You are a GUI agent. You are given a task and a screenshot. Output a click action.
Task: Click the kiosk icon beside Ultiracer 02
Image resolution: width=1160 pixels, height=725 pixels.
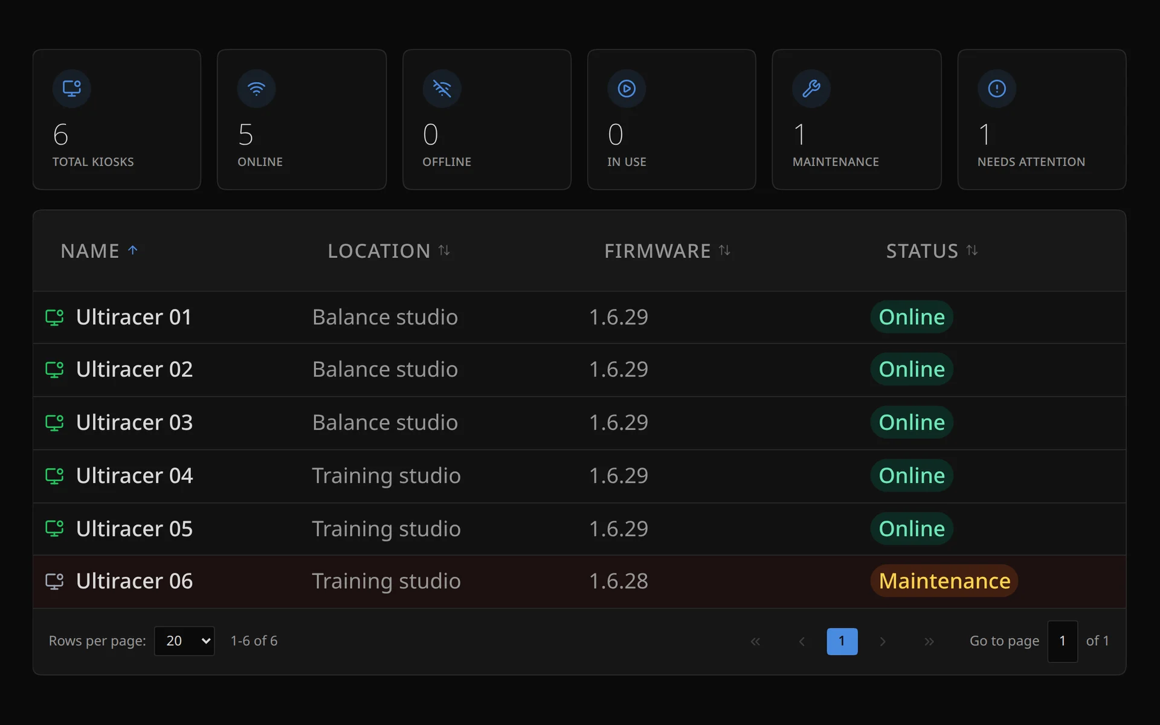(54, 369)
